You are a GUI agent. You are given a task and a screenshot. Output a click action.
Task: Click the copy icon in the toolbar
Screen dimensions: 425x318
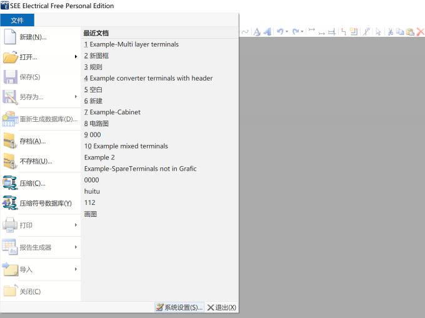click(400, 32)
